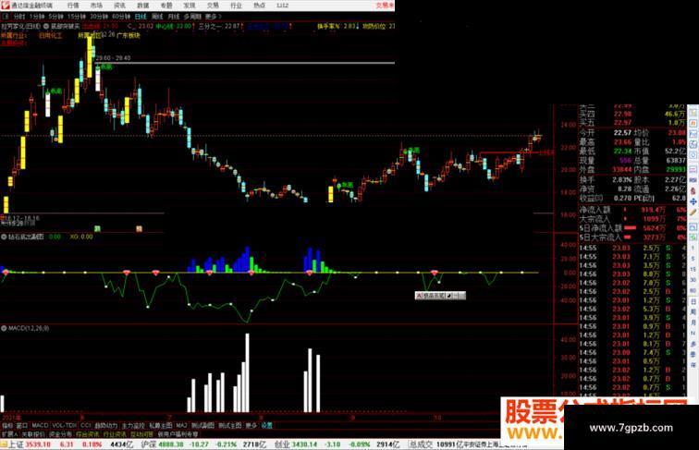Switch chart to 60分钟 period
This screenshot has height=450, width=699.
click(x=121, y=17)
